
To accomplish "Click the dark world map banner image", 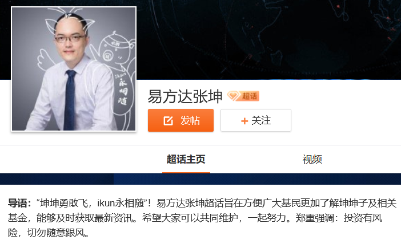I will click(268, 39).
